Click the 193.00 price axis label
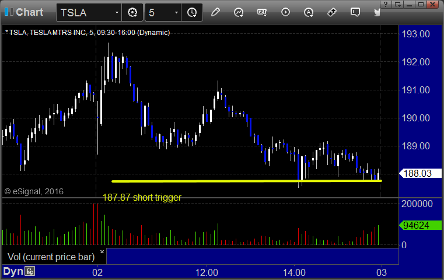444x280 pixels. point(415,34)
